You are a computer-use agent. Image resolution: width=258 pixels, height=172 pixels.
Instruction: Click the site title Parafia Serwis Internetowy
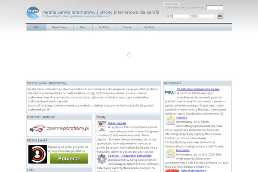[x=101, y=12]
